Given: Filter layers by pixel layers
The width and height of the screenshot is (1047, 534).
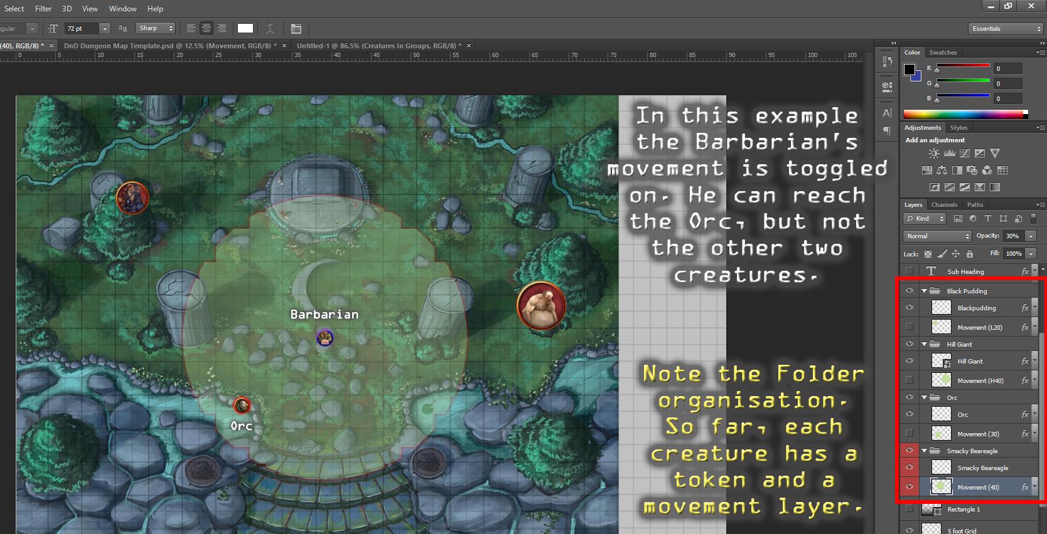Looking at the screenshot, I should point(958,219).
